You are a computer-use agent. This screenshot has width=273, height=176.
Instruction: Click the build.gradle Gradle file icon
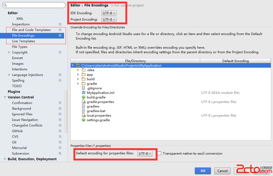point(84,97)
